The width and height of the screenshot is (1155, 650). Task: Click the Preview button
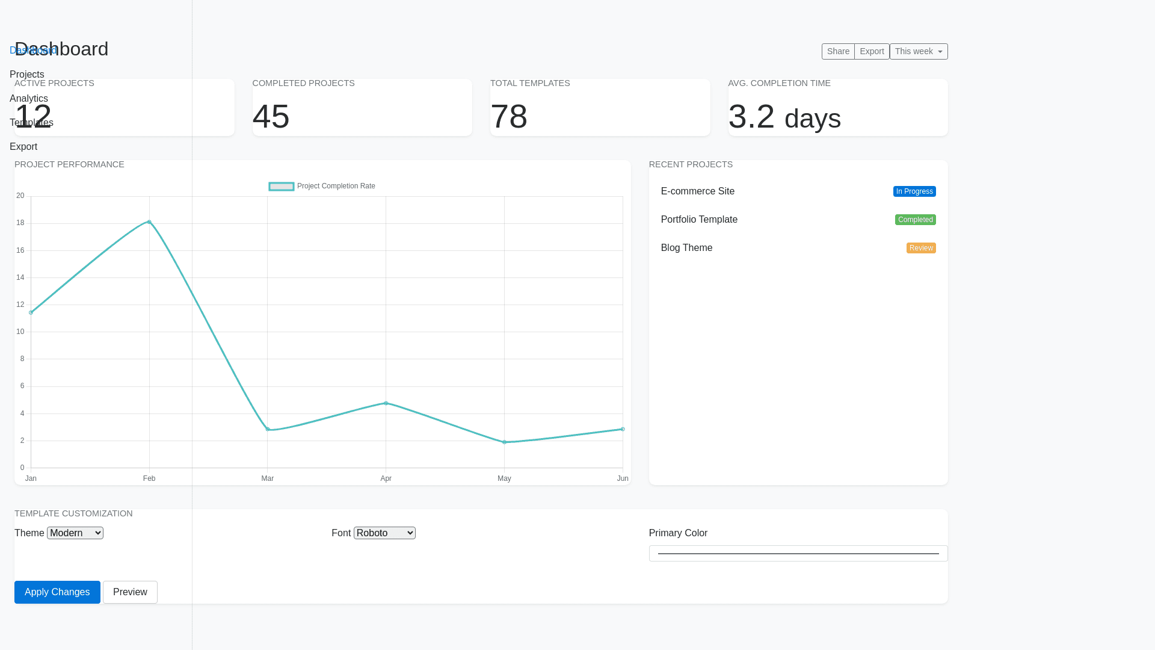tap(130, 592)
